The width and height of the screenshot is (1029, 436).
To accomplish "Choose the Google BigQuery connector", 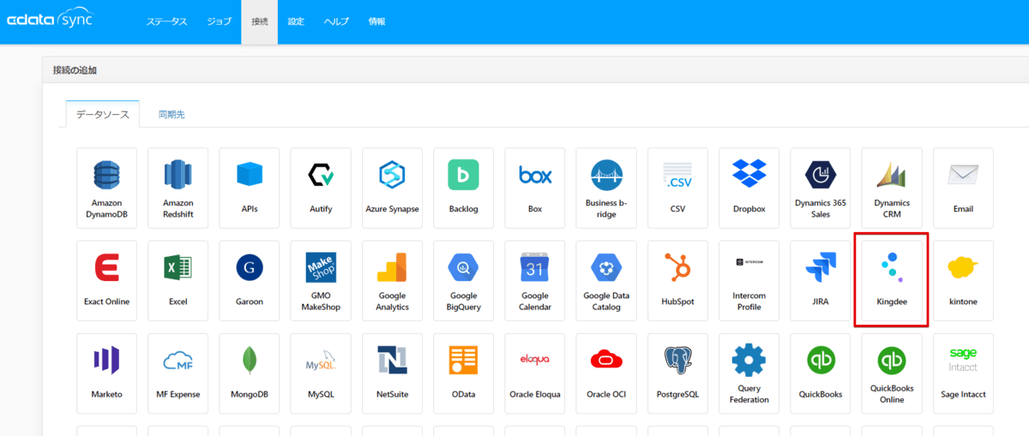I will coord(464,281).
